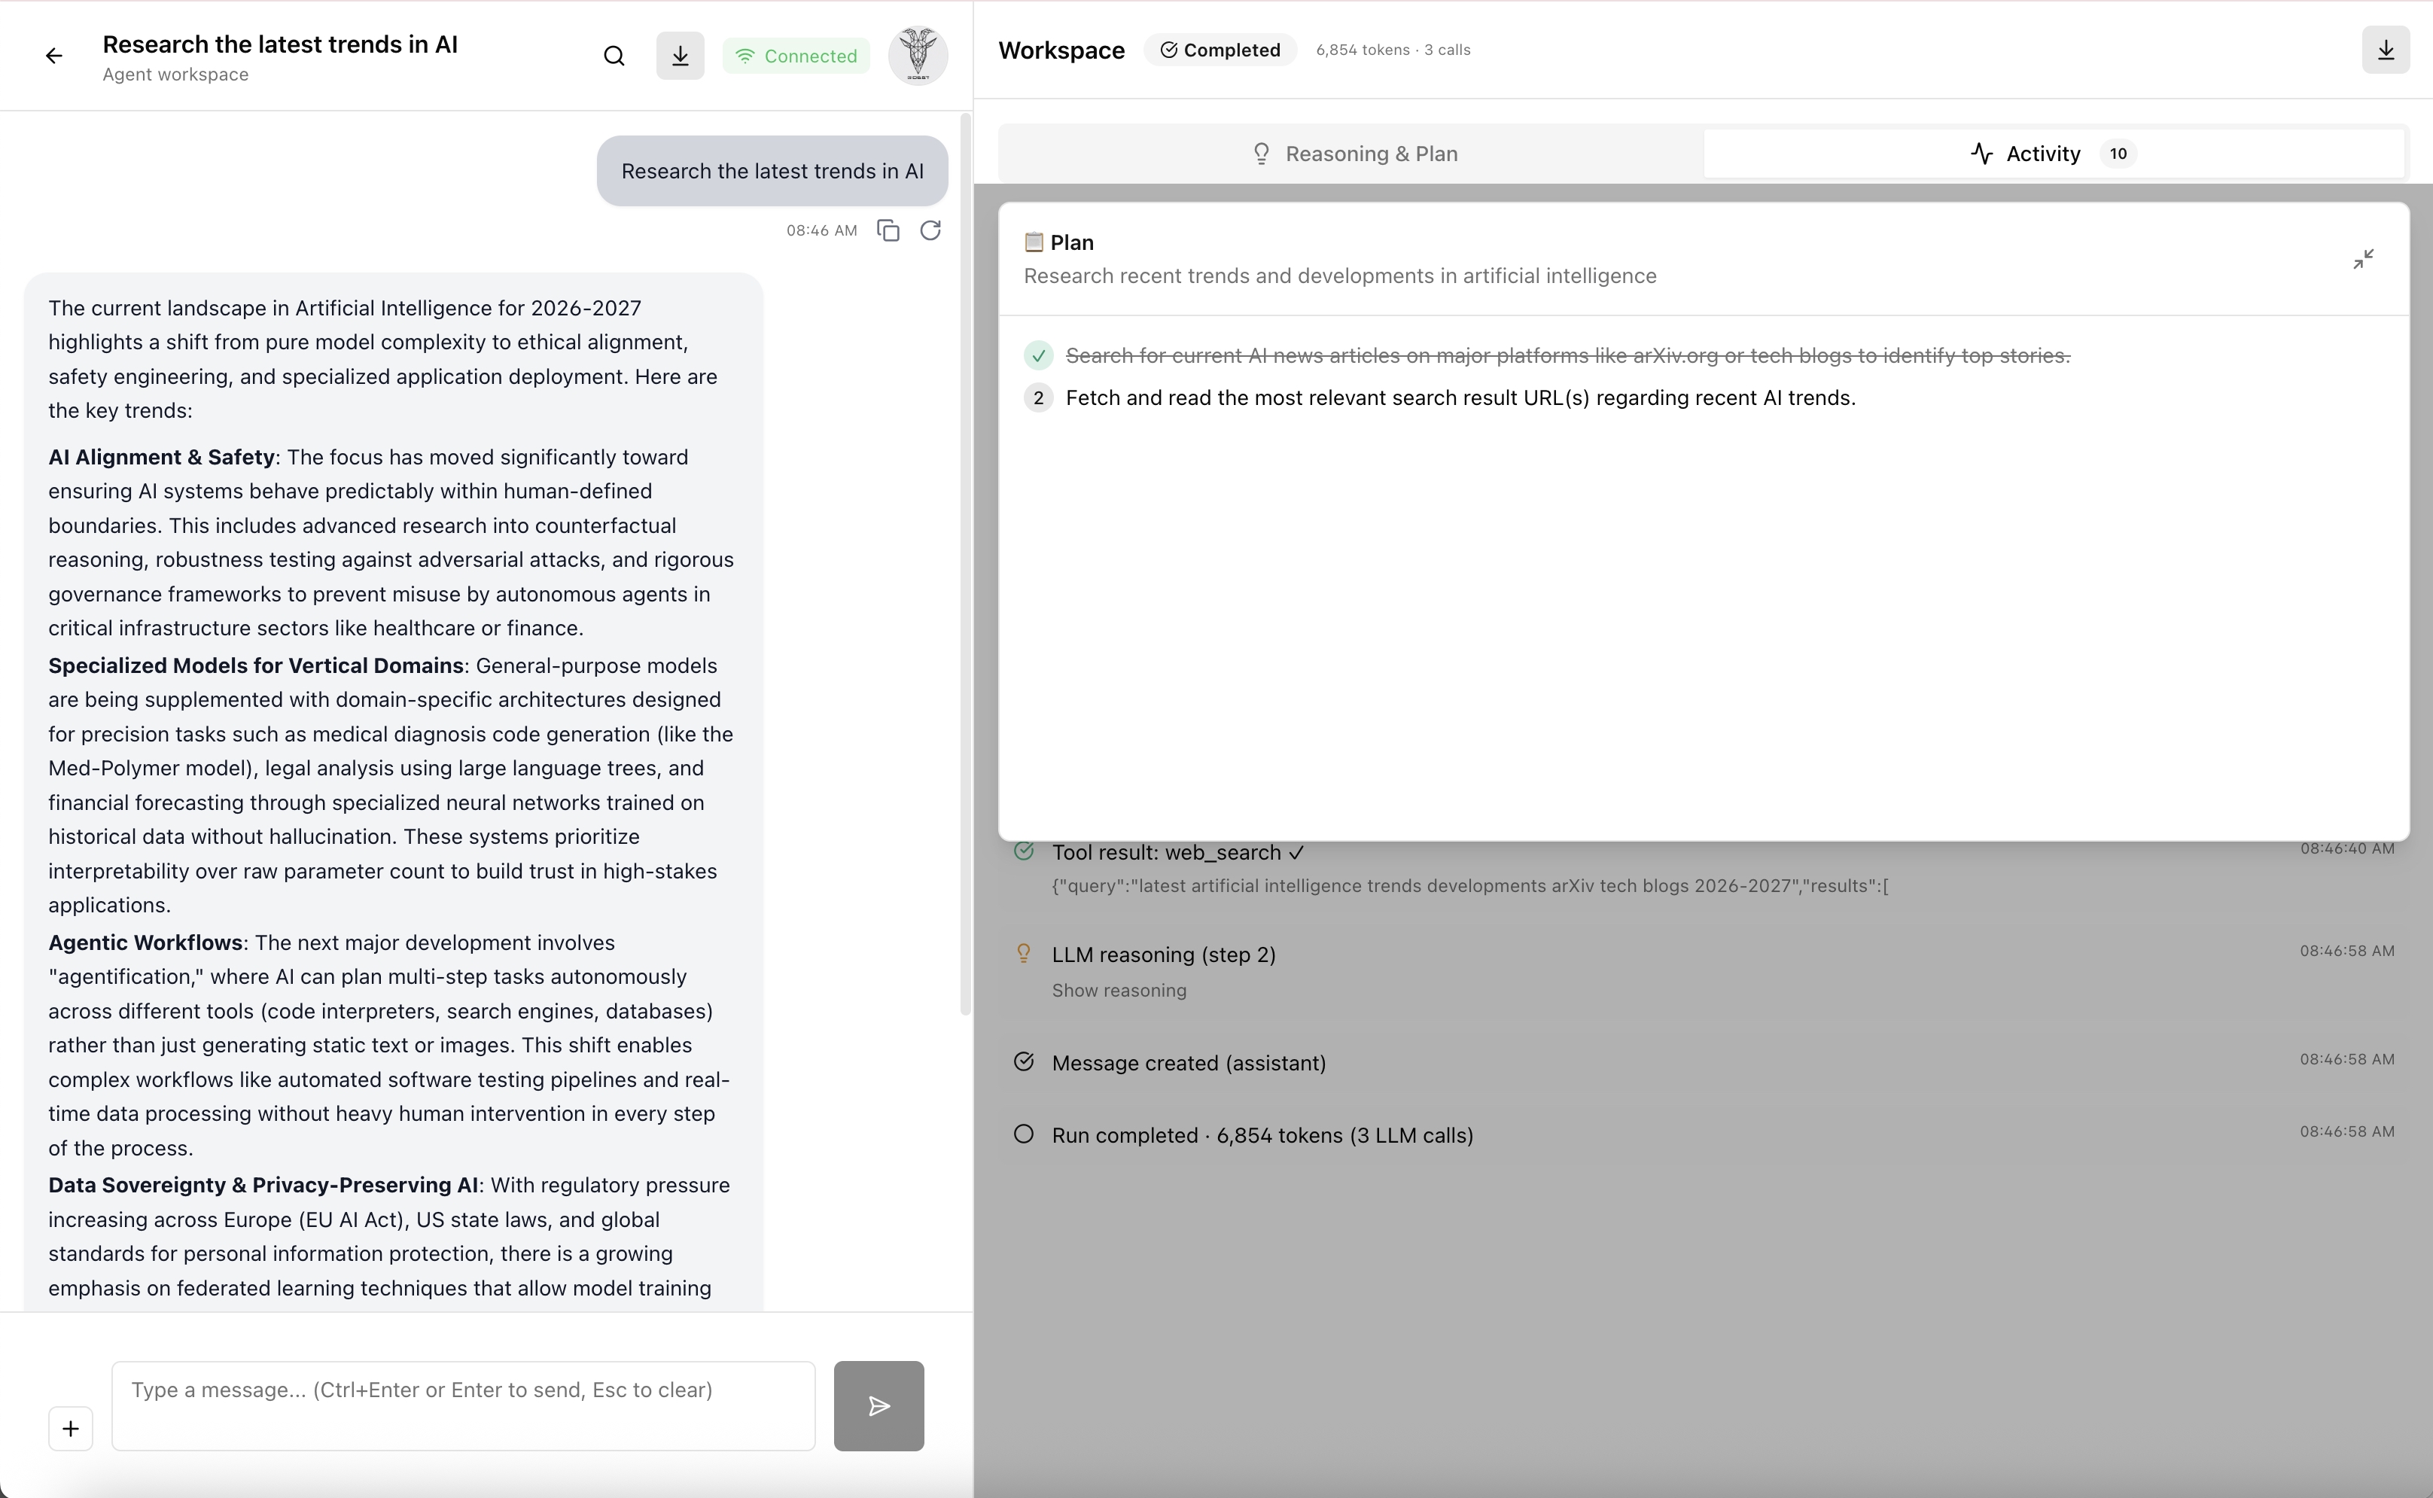The height and width of the screenshot is (1498, 2433).
Task: Click the green checkmark of completed step one
Action: [1038, 355]
